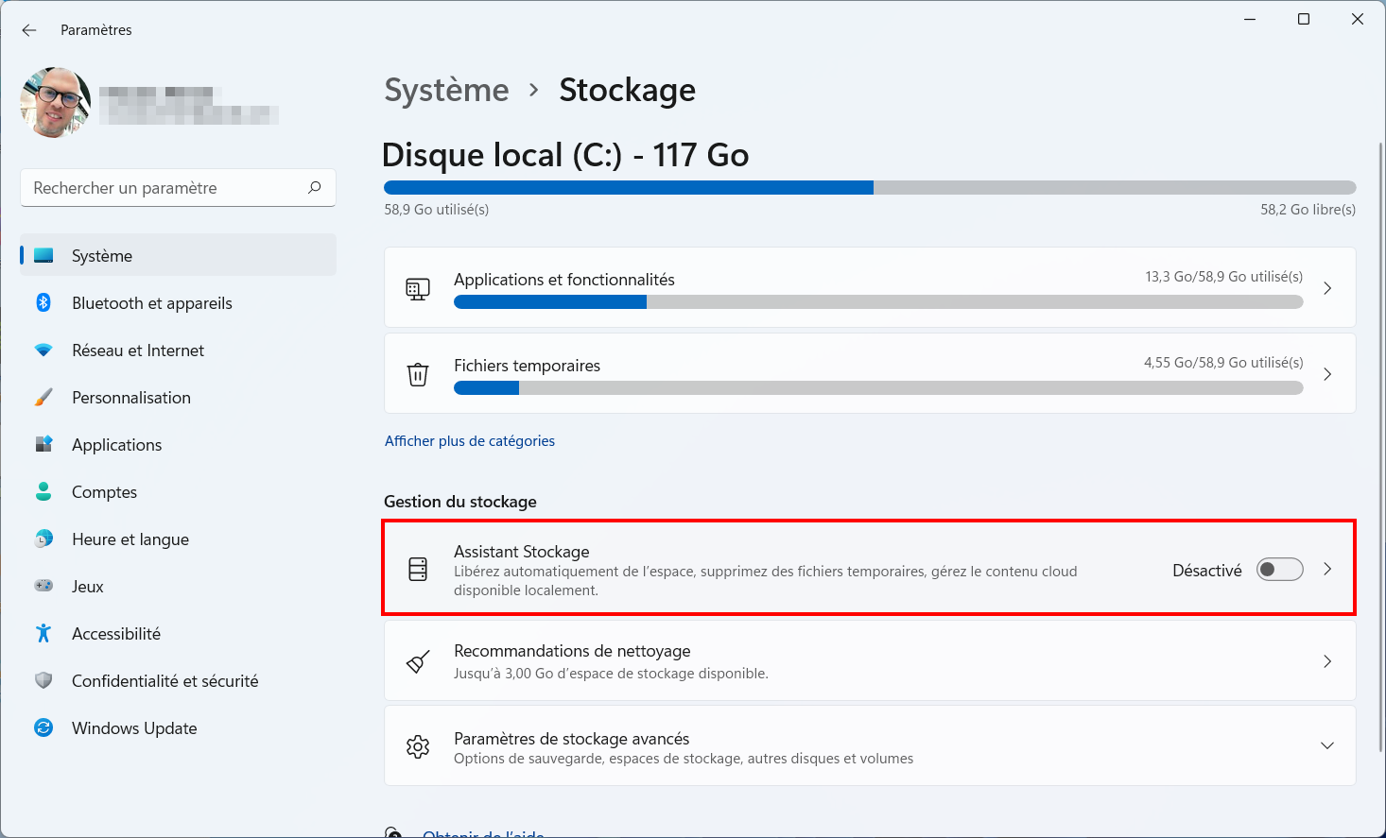This screenshot has height=838, width=1386.
Task: Enable the Assistant Stockage toggle
Action: [1280, 570]
